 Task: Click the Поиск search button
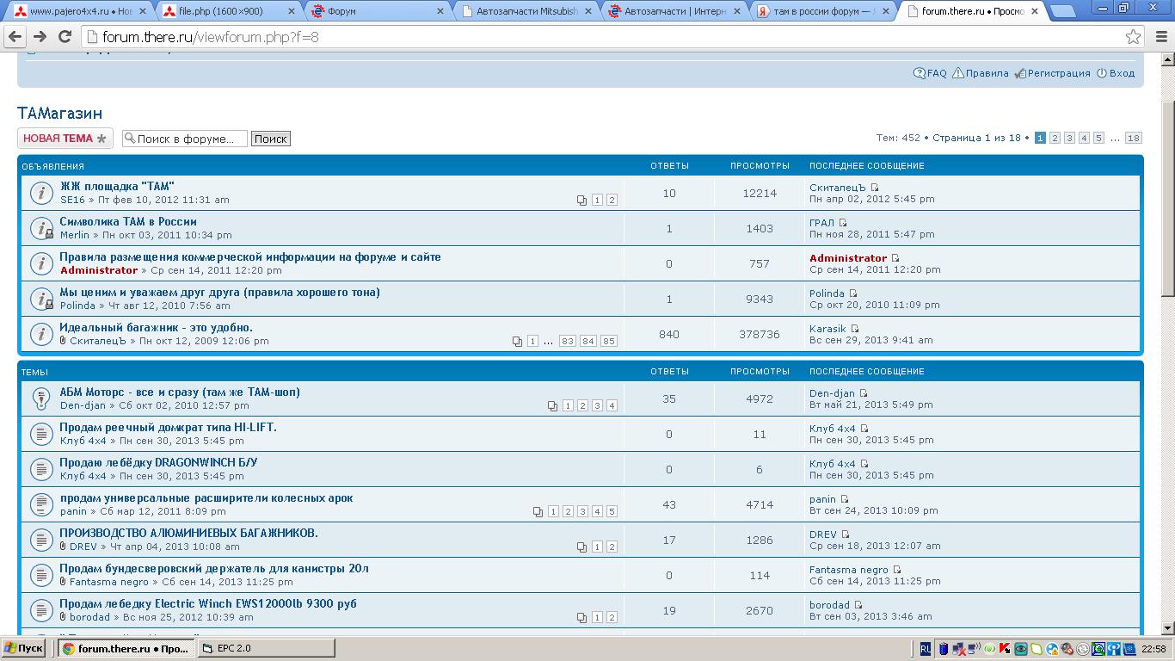270,139
